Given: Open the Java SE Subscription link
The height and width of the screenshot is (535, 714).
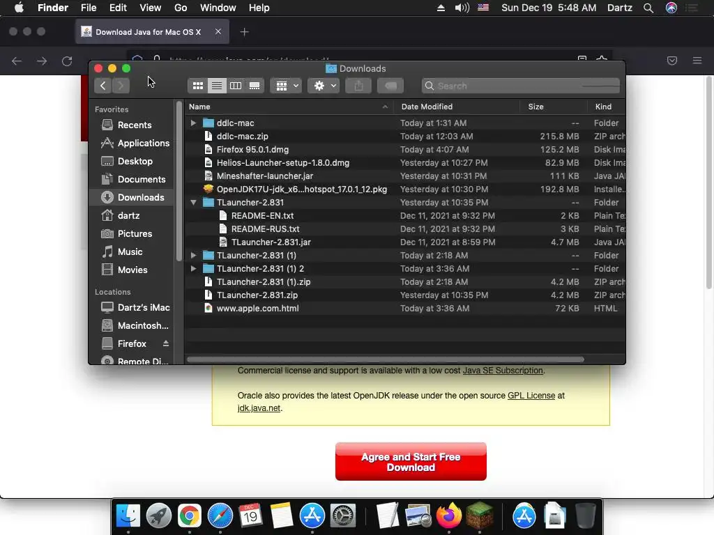Looking at the screenshot, I should [x=503, y=371].
